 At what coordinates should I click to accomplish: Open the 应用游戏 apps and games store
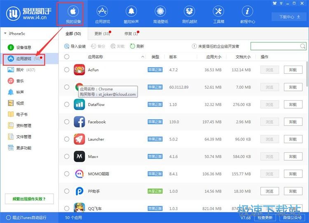coord(102,14)
